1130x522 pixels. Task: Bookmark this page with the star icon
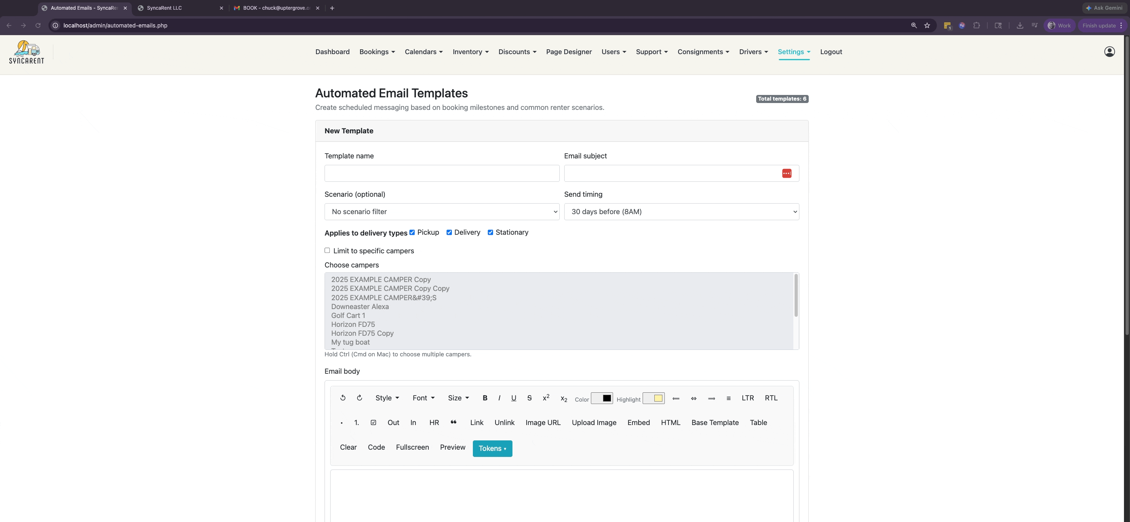pos(927,25)
